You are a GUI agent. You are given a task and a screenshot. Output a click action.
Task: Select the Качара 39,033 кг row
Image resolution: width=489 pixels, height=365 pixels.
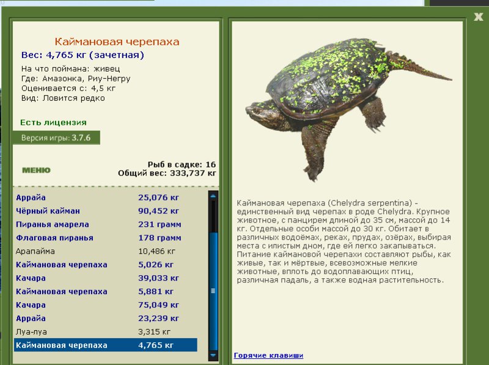(x=106, y=278)
